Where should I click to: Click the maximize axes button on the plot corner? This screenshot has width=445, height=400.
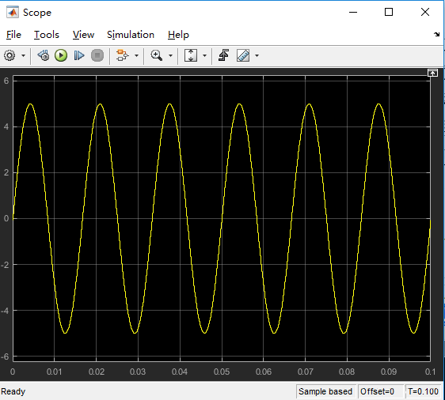tap(432, 73)
